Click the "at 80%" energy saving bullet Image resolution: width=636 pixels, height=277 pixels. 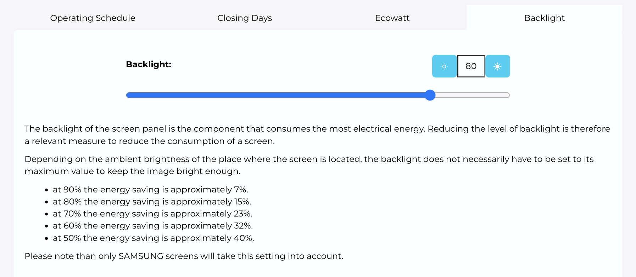[x=152, y=202]
